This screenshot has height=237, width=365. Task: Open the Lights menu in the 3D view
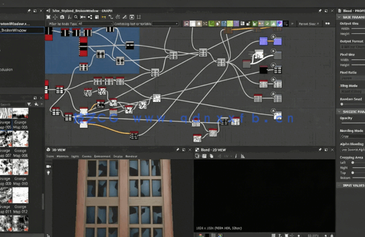(75, 156)
